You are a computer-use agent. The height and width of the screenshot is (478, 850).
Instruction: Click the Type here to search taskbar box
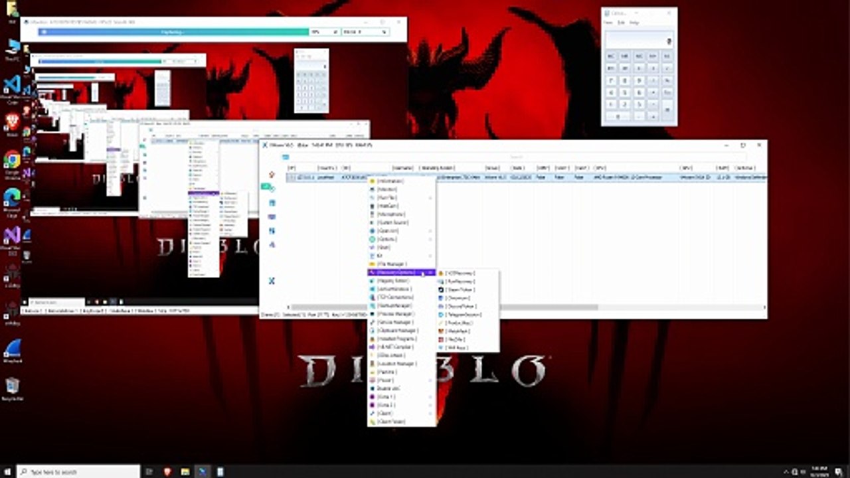(x=78, y=471)
